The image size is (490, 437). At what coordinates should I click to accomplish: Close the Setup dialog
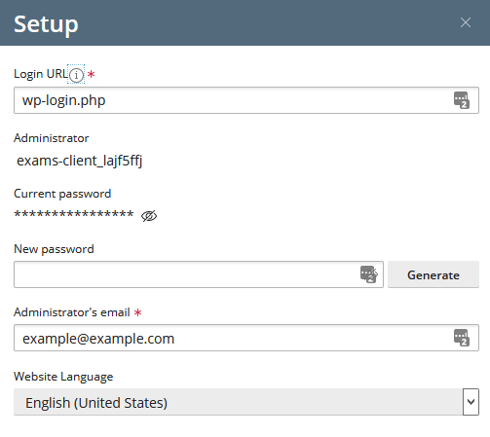tap(466, 22)
